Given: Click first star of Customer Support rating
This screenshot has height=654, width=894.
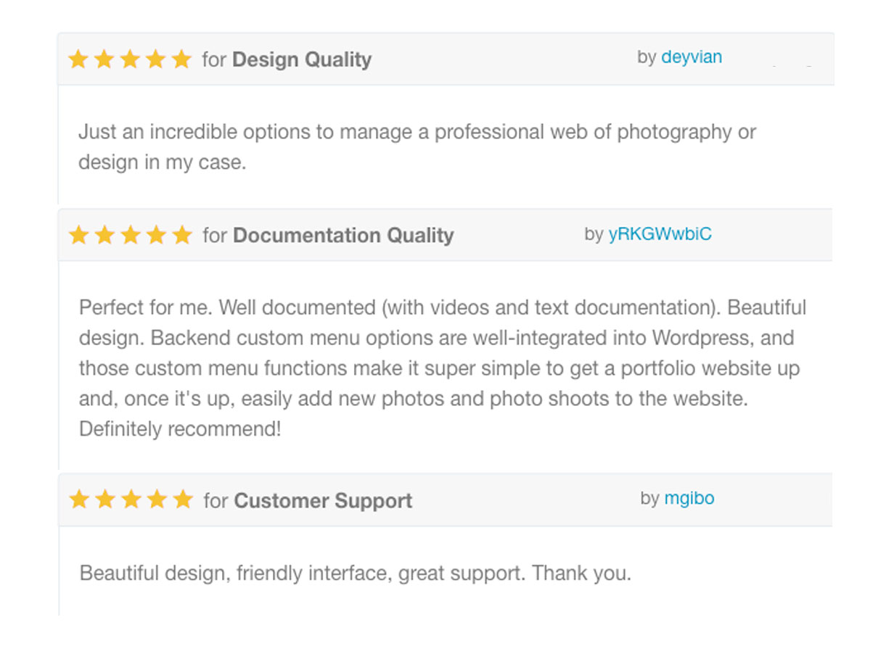Looking at the screenshot, I should tap(79, 500).
